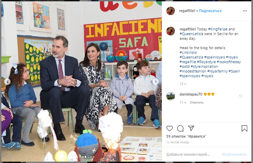Viewport: 253px width, 163px height.
Task: Like the post with the heart icon
Action: click(x=169, y=129)
